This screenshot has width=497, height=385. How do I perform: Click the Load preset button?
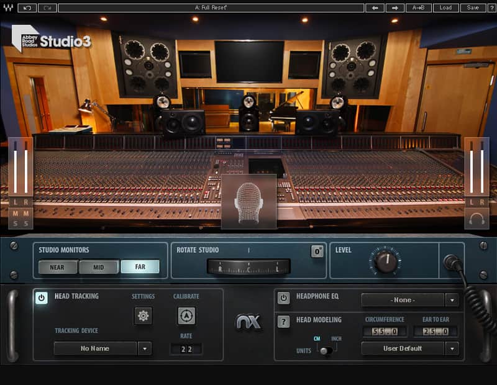tap(445, 7)
